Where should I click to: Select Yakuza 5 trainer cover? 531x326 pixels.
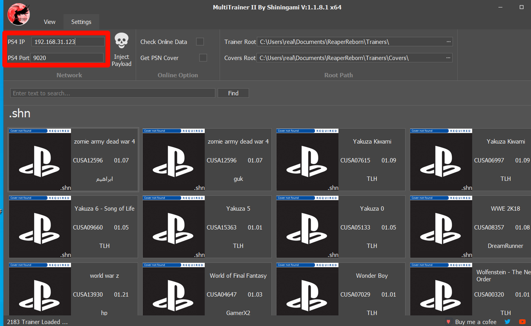174,227
